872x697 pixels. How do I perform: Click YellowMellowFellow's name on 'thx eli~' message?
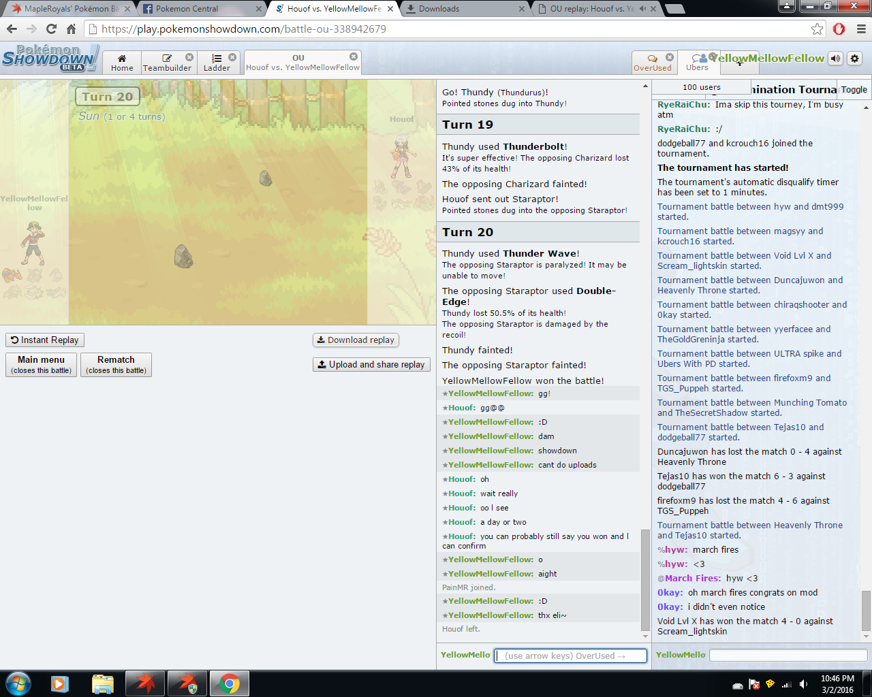pyautogui.click(x=490, y=615)
